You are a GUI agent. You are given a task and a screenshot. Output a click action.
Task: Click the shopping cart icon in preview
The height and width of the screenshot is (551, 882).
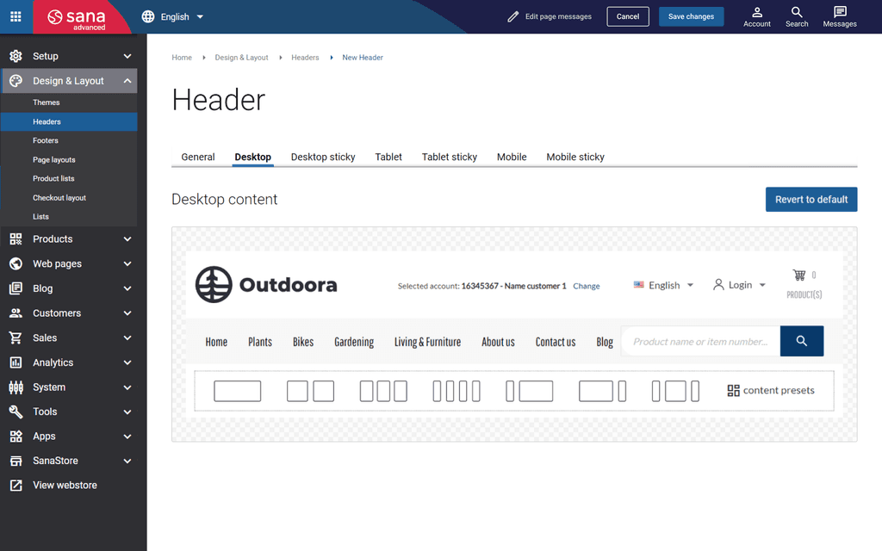(798, 275)
